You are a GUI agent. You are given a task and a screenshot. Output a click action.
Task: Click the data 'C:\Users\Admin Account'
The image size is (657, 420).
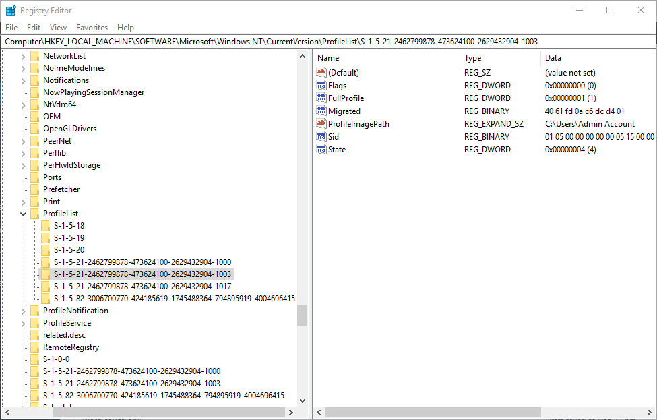590,124
